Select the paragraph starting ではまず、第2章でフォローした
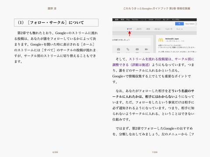The height and width of the screenshot is (157, 210). (x=153, y=131)
